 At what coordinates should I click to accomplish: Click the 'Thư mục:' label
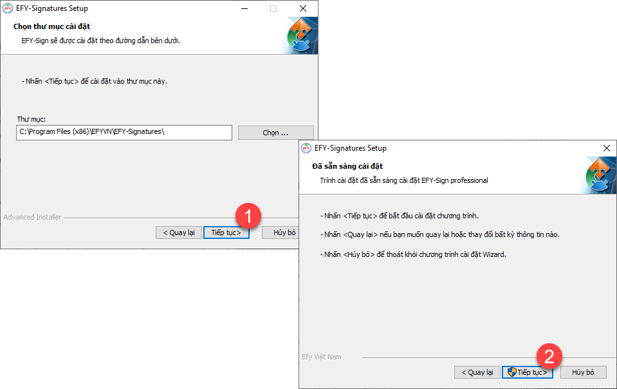point(32,119)
